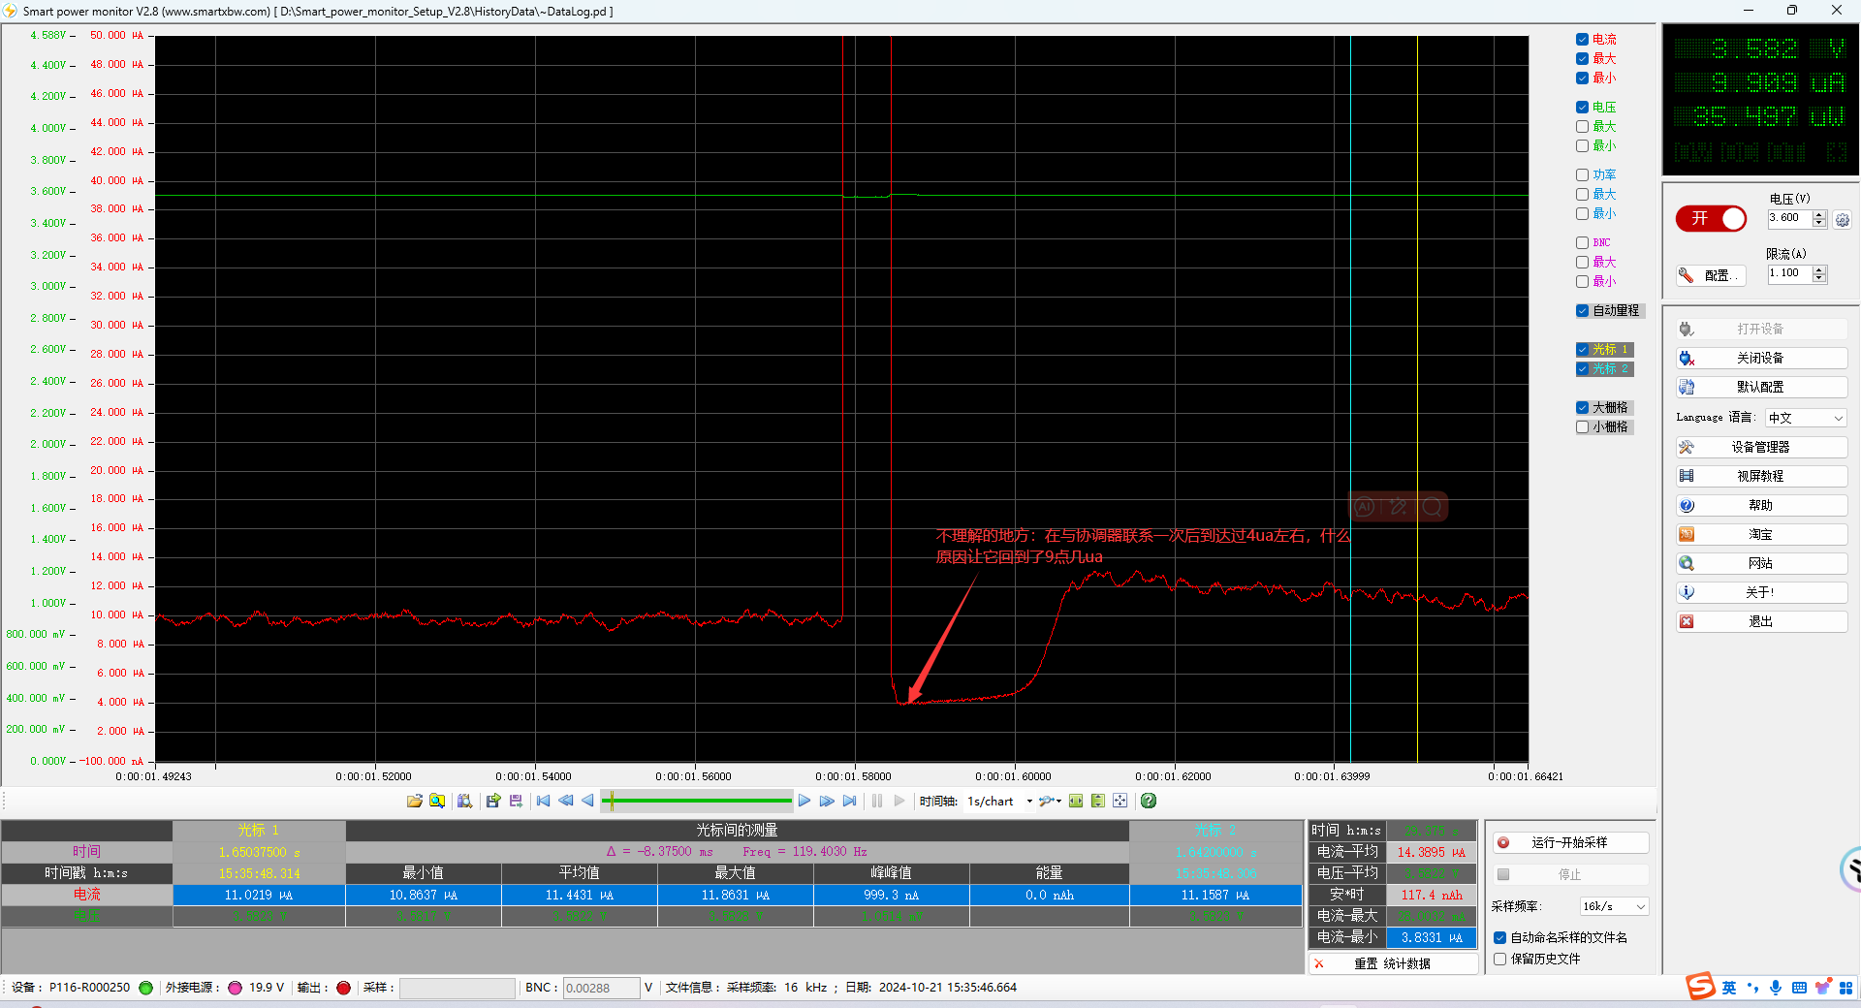
Task: Open the zoom tool dropdown arrow
Action: 1058,802
